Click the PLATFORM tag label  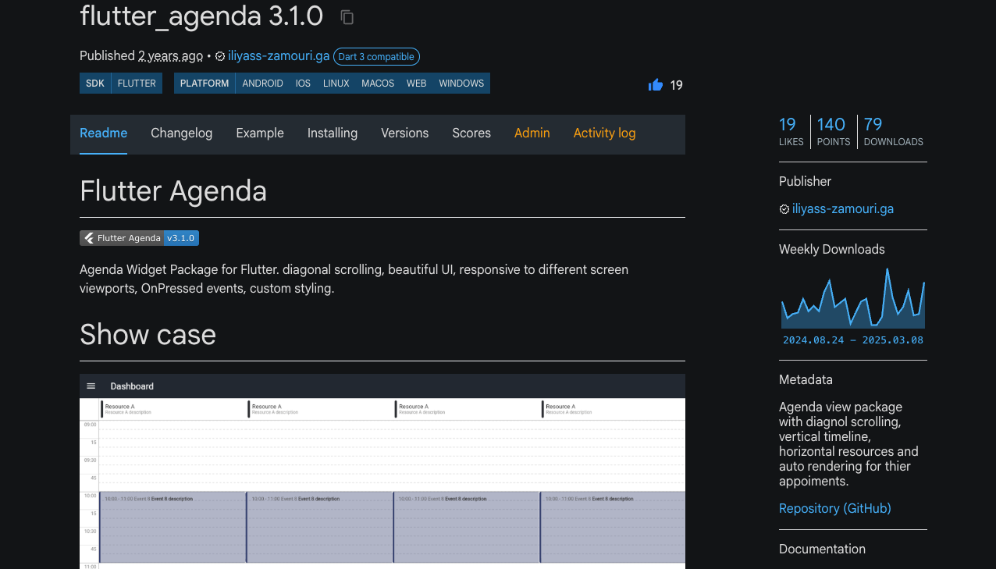(205, 84)
